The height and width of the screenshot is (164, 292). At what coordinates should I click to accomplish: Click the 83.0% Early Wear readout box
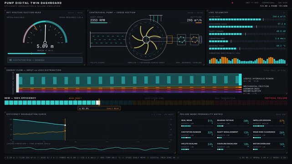[x=99, y=108]
